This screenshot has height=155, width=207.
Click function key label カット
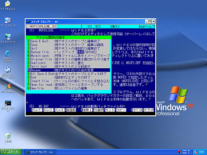(x=110, y=110)
